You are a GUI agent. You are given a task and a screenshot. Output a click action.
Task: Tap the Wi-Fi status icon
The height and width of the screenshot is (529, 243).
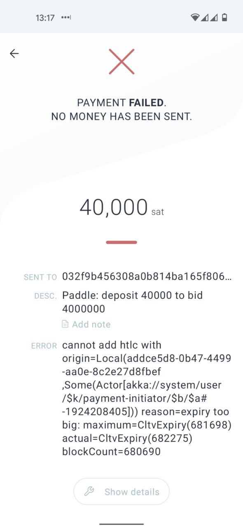(x=195, y=17)
